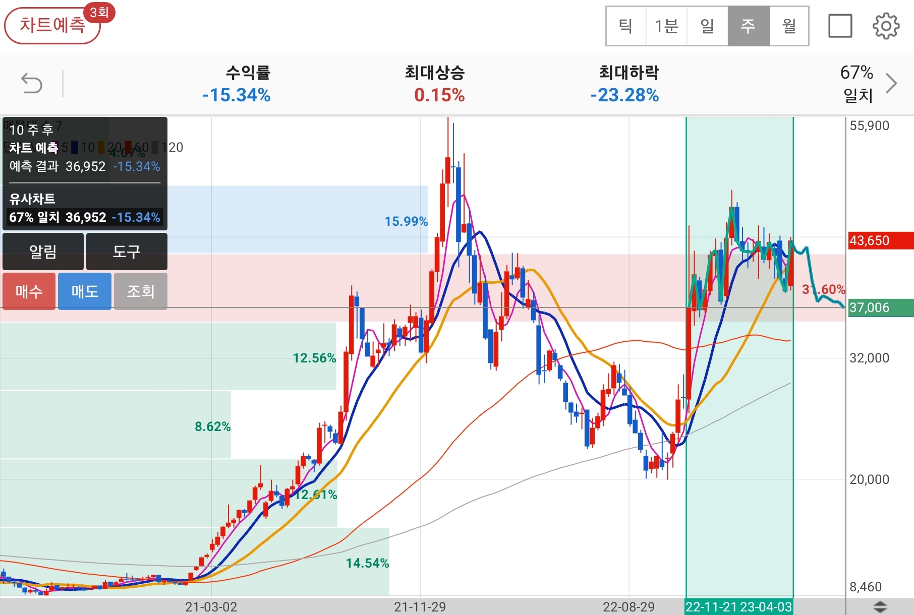Select the 틱 tick interval tab
This screenshot has height=615, width=914.
[x=626, y=26]
